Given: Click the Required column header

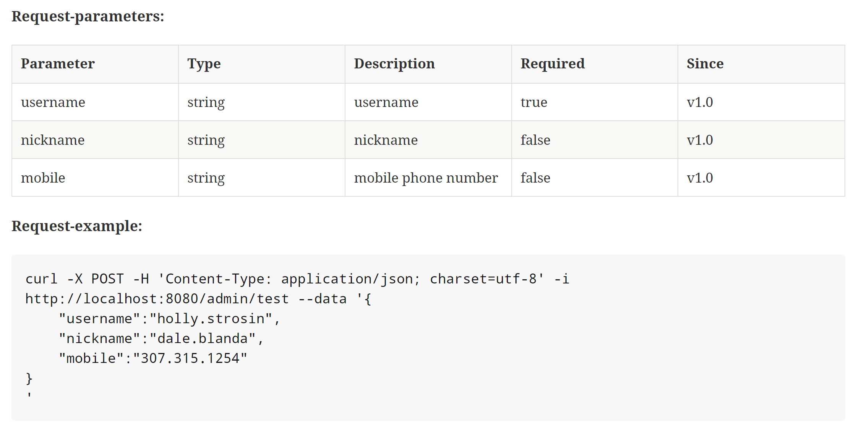Looking at the screenshot, I should point(552,63).
